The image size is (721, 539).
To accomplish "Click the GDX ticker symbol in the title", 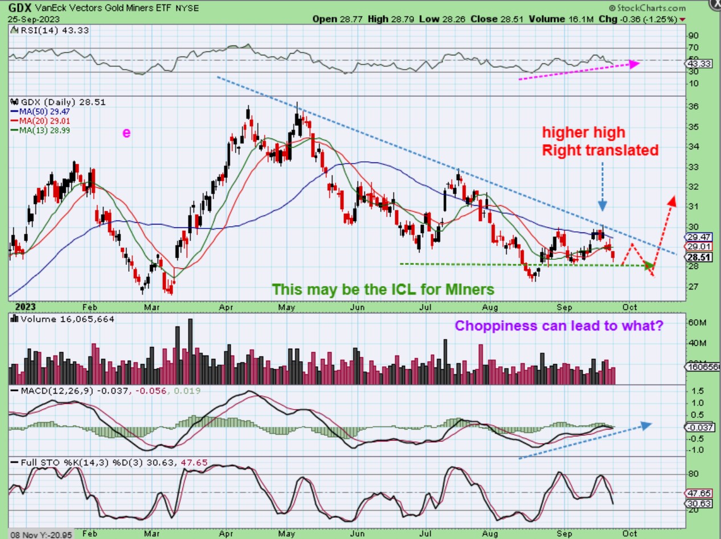I will click(19, 8).
